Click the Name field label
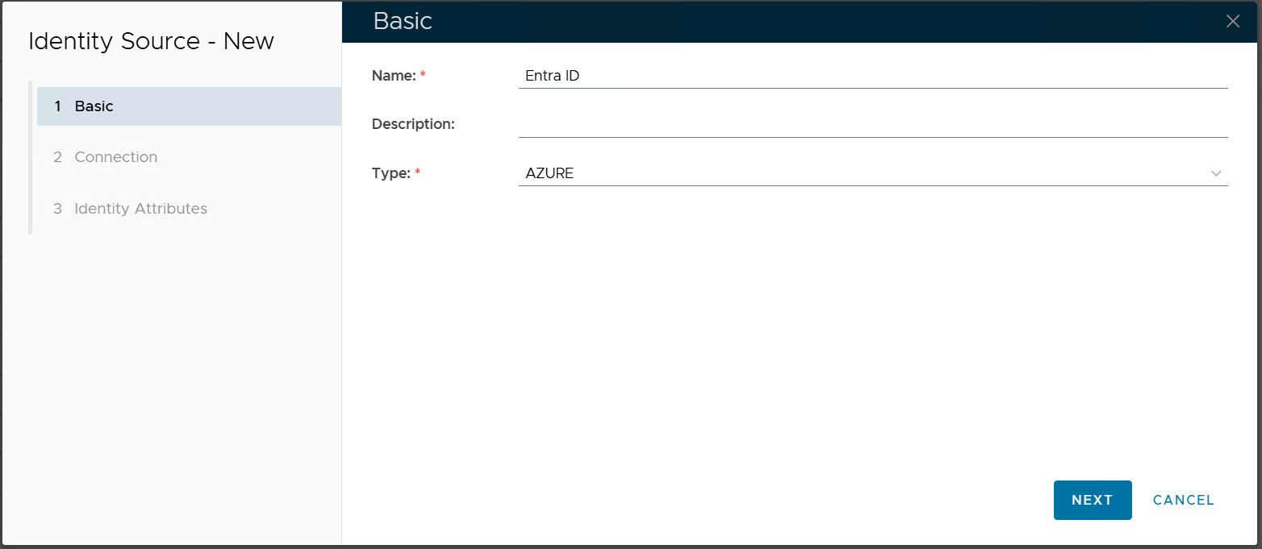The height and width of the screenshot is (549, 1262). (393, 76)
